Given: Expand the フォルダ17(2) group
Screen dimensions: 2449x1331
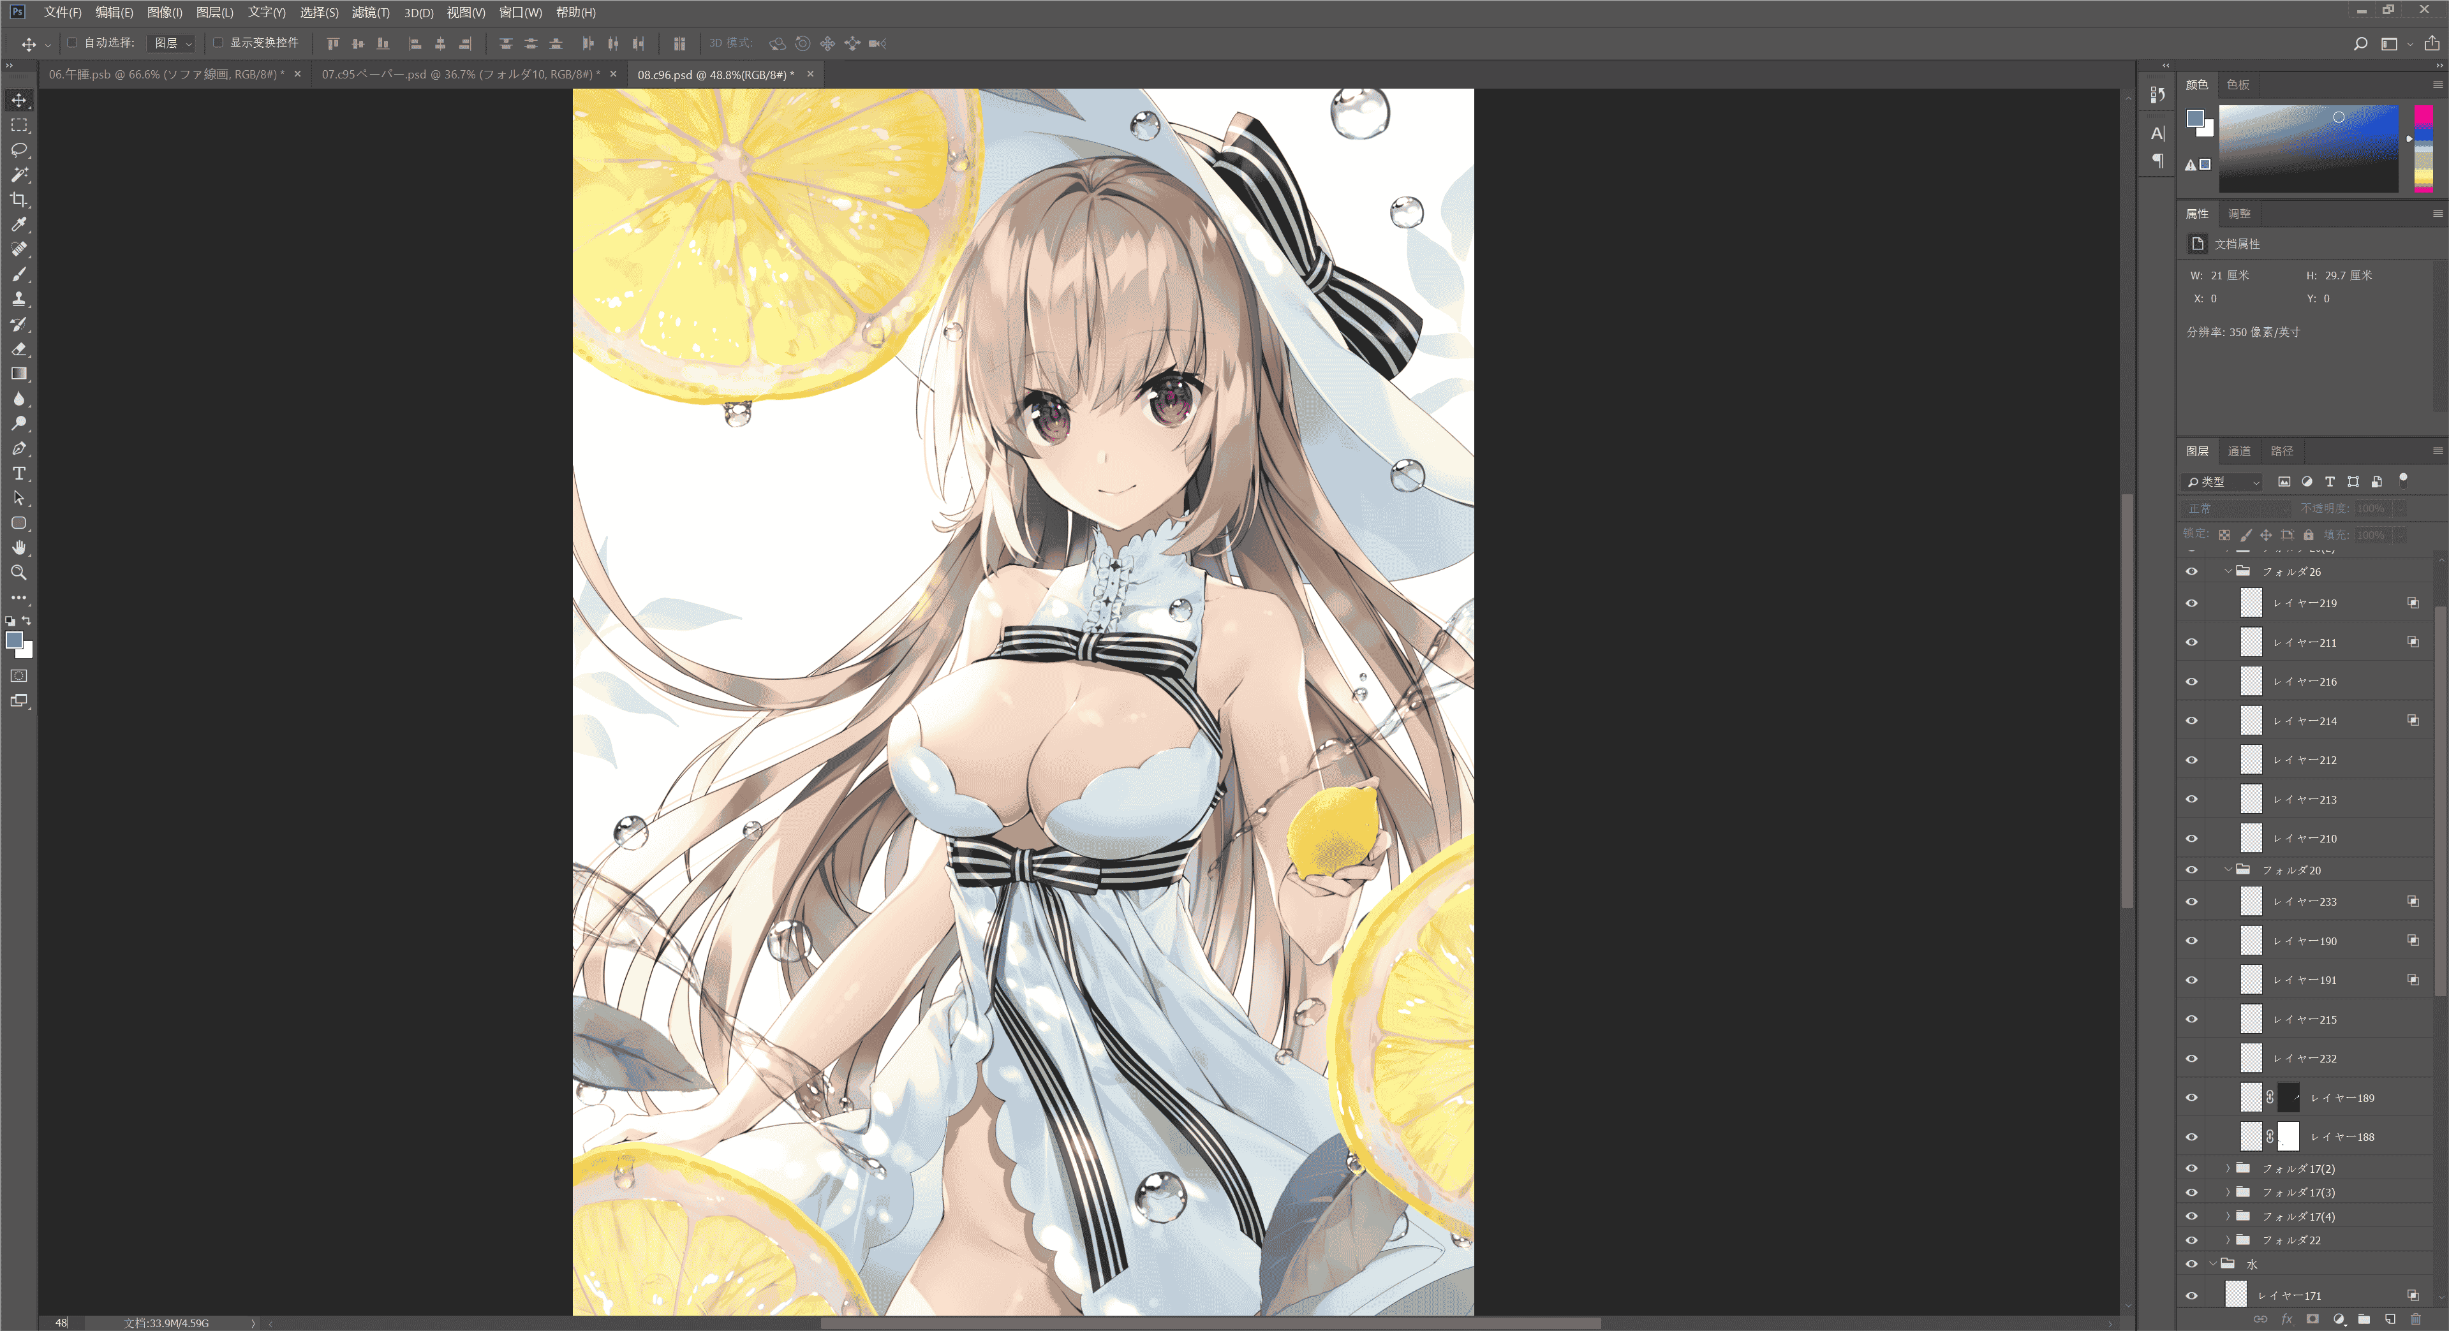Looking at the screenshot, I should pyautogui.click(x=2228, y=1168).
